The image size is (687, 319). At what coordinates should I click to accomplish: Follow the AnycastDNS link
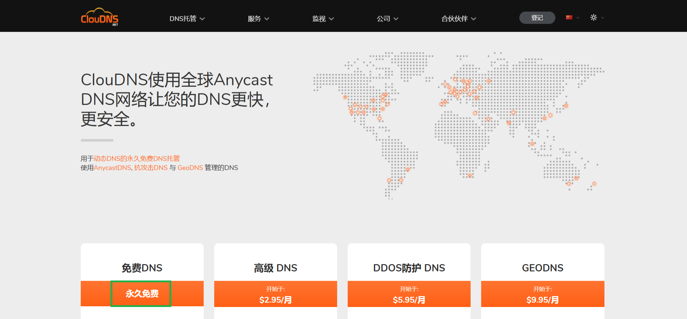tap(112, 167)
